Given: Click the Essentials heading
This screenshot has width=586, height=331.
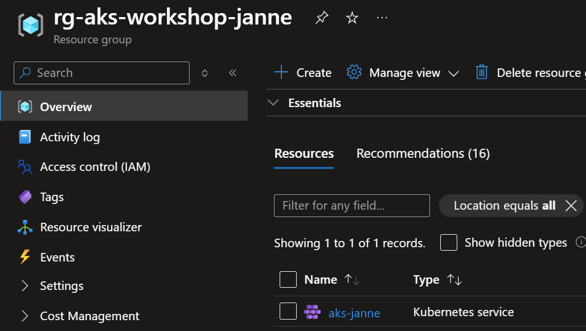Looking at the screenshot, I should [314, 103].
